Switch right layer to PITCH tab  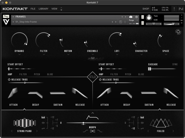128,74
